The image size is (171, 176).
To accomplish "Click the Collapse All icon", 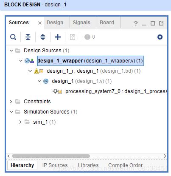I will click(x=28, y=37).
